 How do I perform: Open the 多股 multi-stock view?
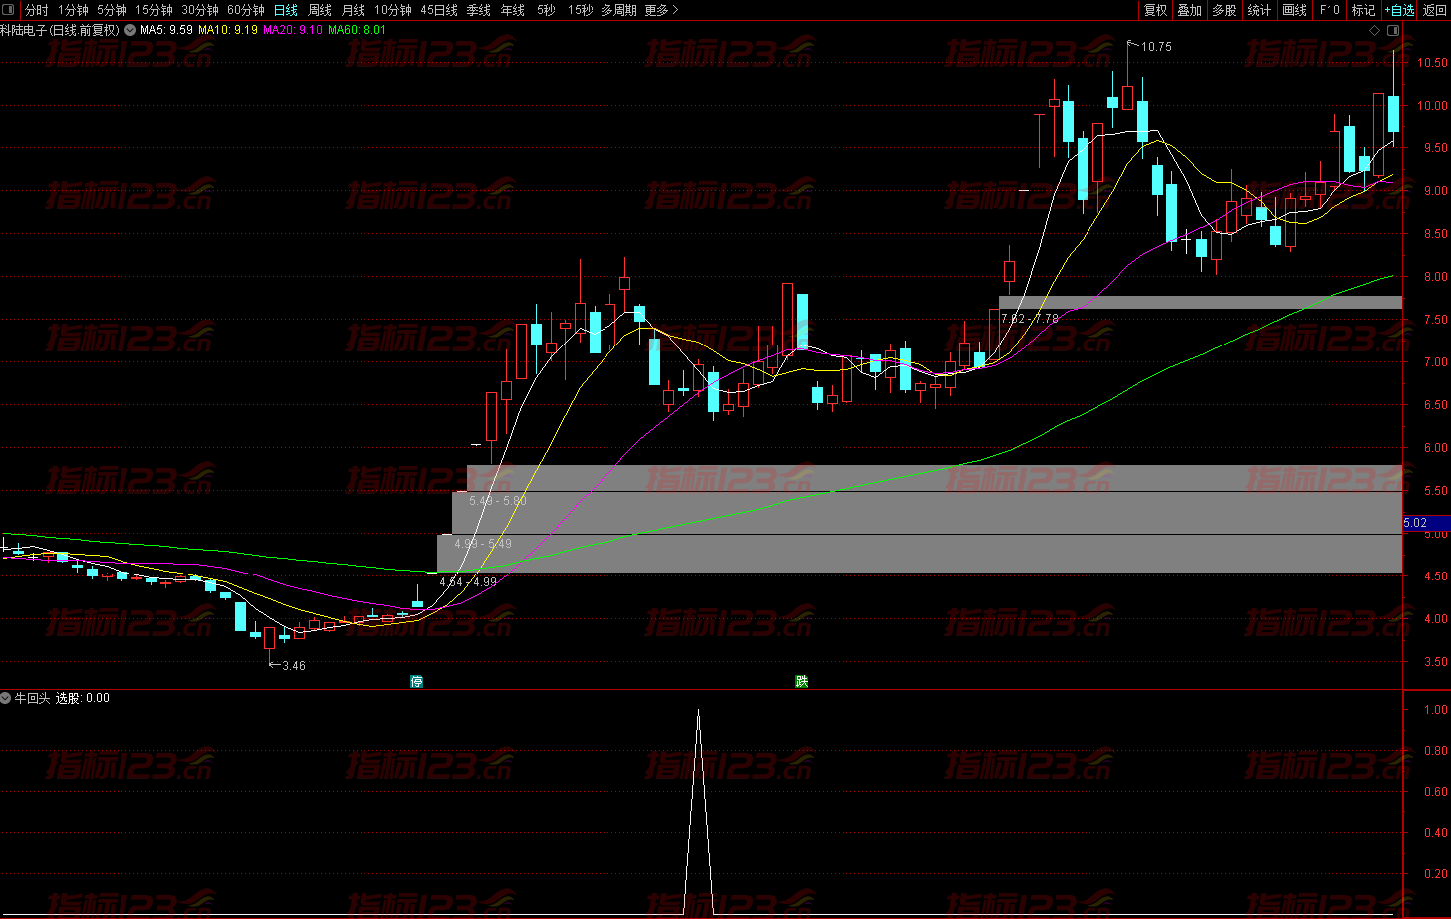tap(1224, 10)
